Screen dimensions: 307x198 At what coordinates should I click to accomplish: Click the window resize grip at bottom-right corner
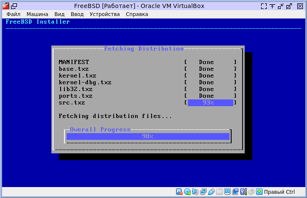point(303,193)
